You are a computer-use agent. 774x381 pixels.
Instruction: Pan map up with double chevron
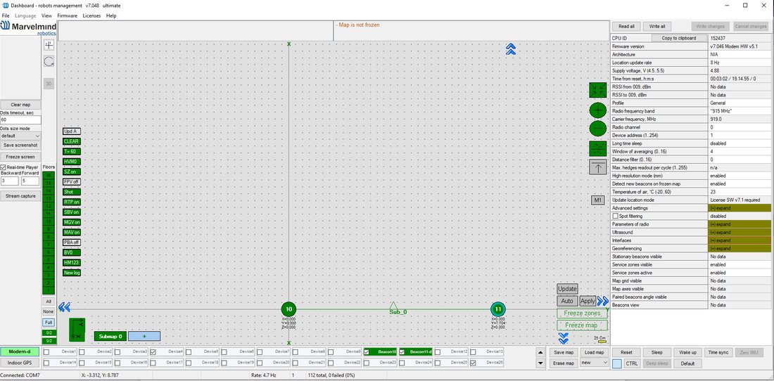pyautogui.click(x=511, y=49)
